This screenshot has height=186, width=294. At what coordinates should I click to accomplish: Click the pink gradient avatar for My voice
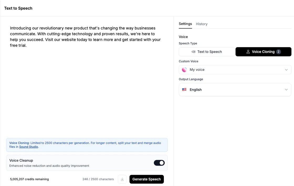[184, 70]
